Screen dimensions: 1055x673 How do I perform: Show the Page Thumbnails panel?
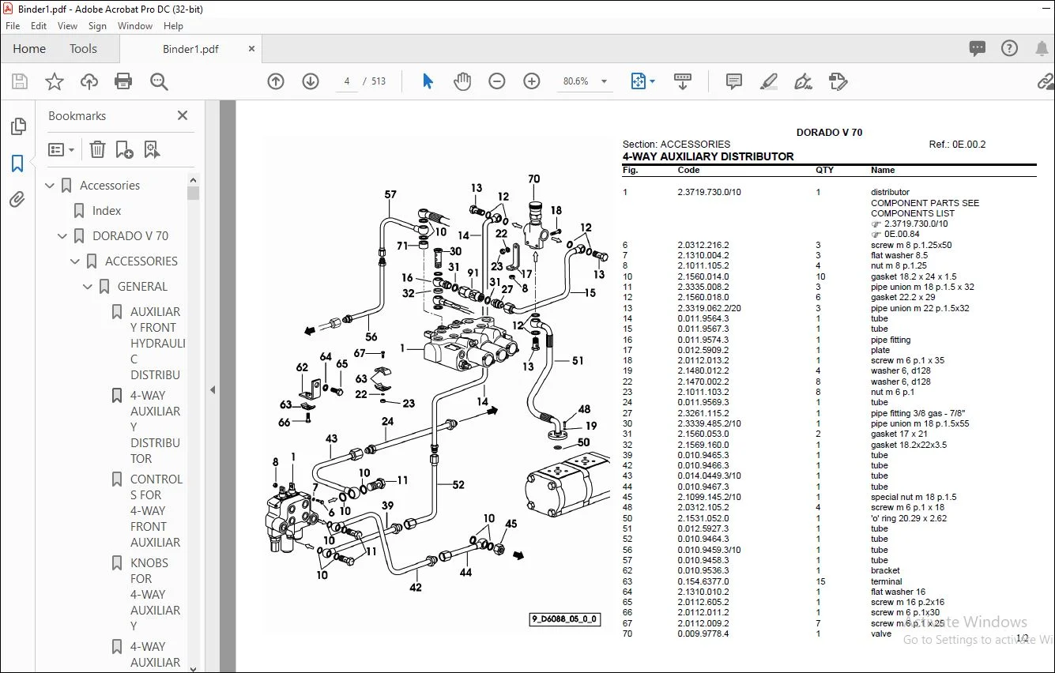17,127
